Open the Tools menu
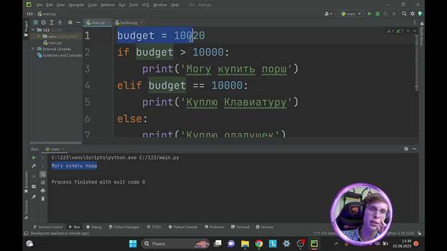The height and width of the screenshot is (251, 447). click(x=134, y=5)
